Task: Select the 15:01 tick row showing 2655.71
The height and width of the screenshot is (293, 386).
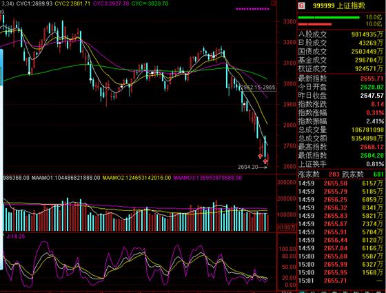Action: [341, 281]
